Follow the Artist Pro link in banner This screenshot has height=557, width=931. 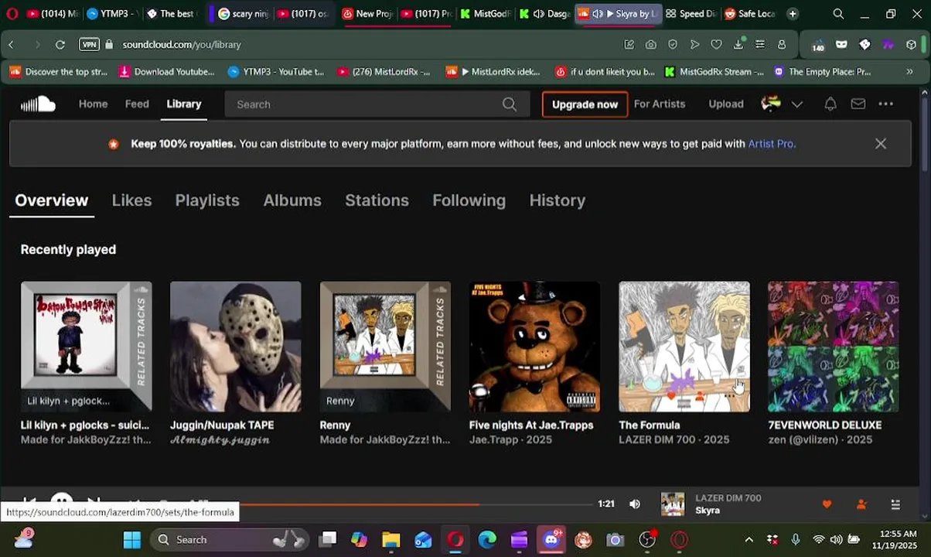tap(771, 144)
